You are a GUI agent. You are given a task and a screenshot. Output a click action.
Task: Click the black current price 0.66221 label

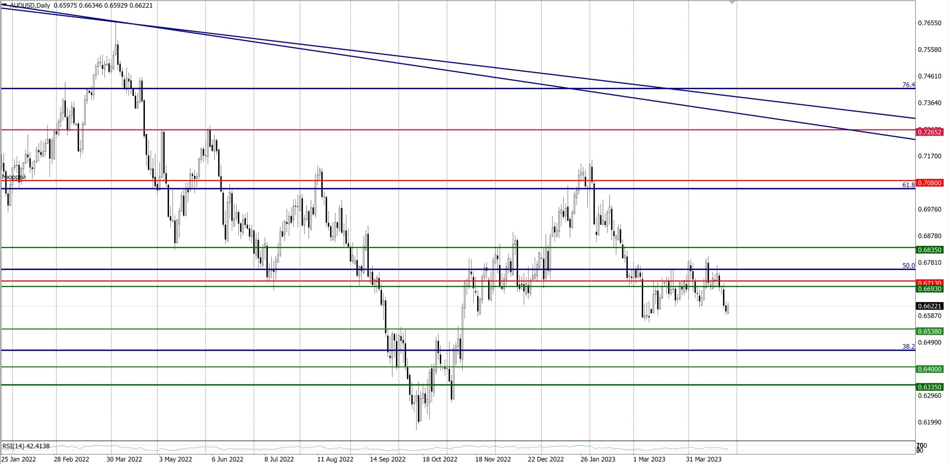929,306
